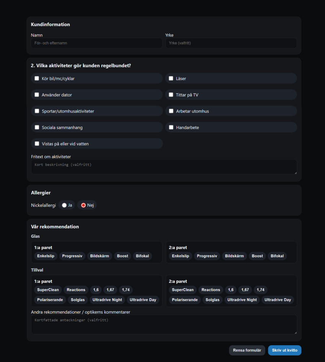Screen dimensions: 325x362
Task: Click the optician comments textarea
Action: pyautogui.click(x=164, y=324)
